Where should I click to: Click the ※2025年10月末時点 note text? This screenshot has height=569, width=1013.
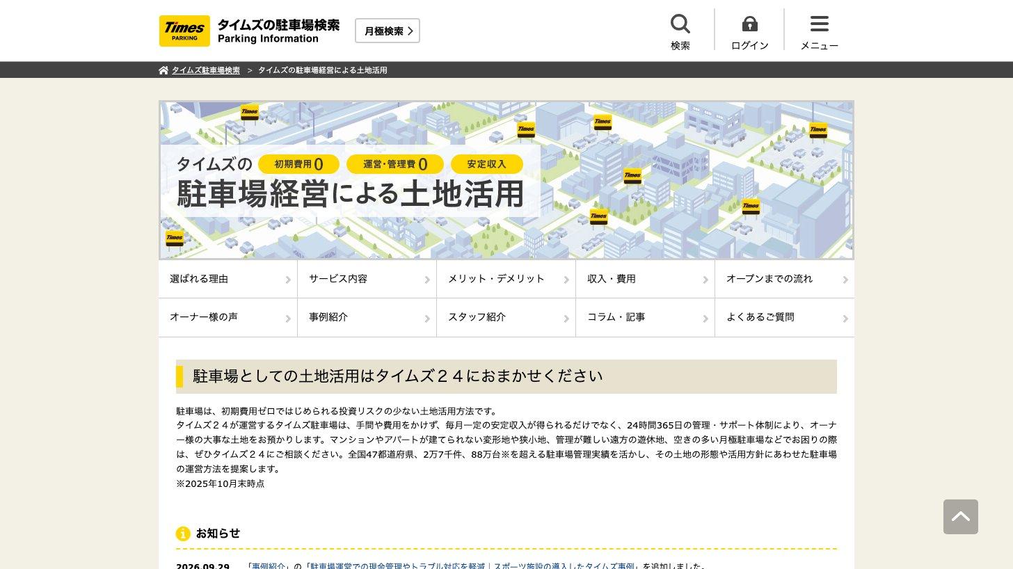point(221,483)
